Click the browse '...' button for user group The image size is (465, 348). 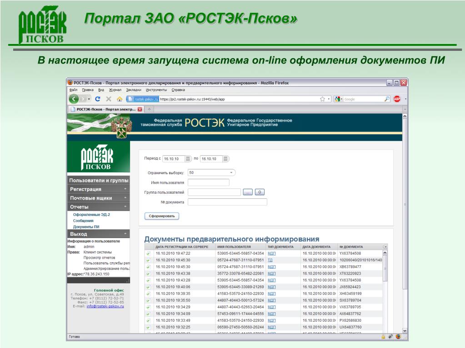click(248, 192)
